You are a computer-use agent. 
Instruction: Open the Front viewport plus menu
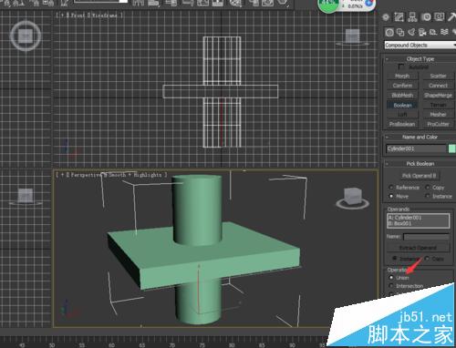click(62, 15)
